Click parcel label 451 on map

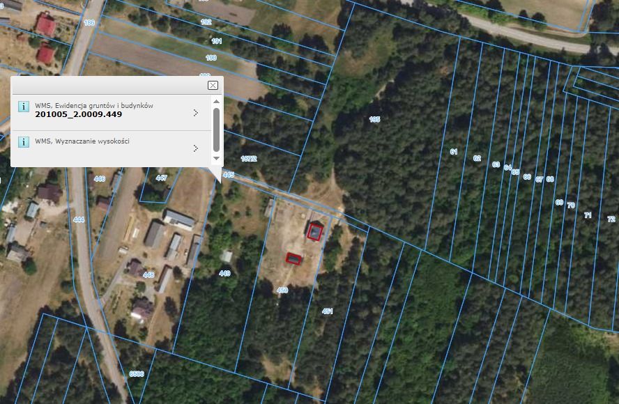[327, 311]
